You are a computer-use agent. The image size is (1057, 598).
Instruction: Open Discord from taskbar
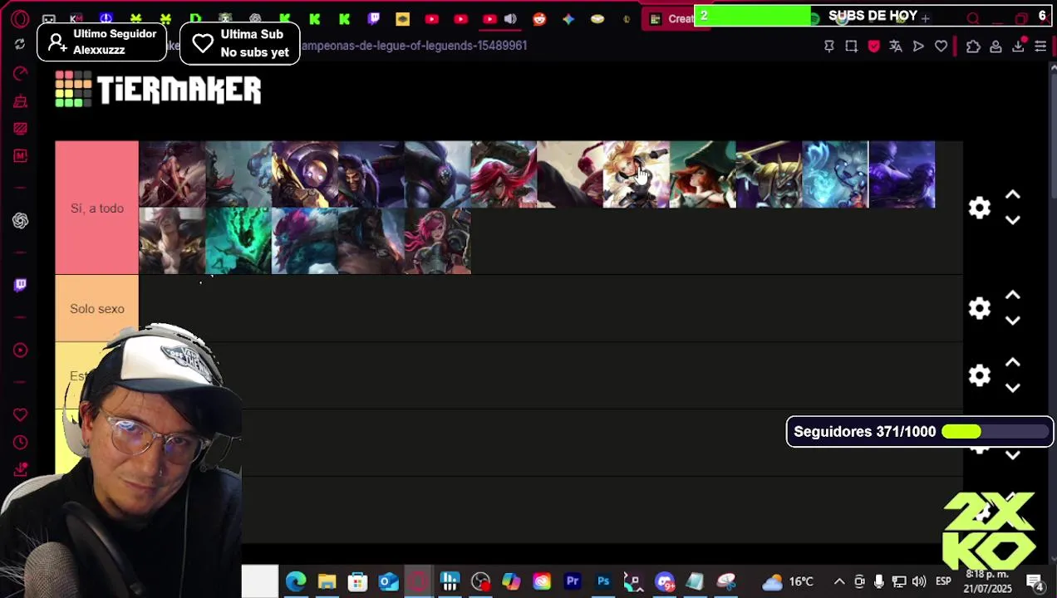tap(664, 581)
